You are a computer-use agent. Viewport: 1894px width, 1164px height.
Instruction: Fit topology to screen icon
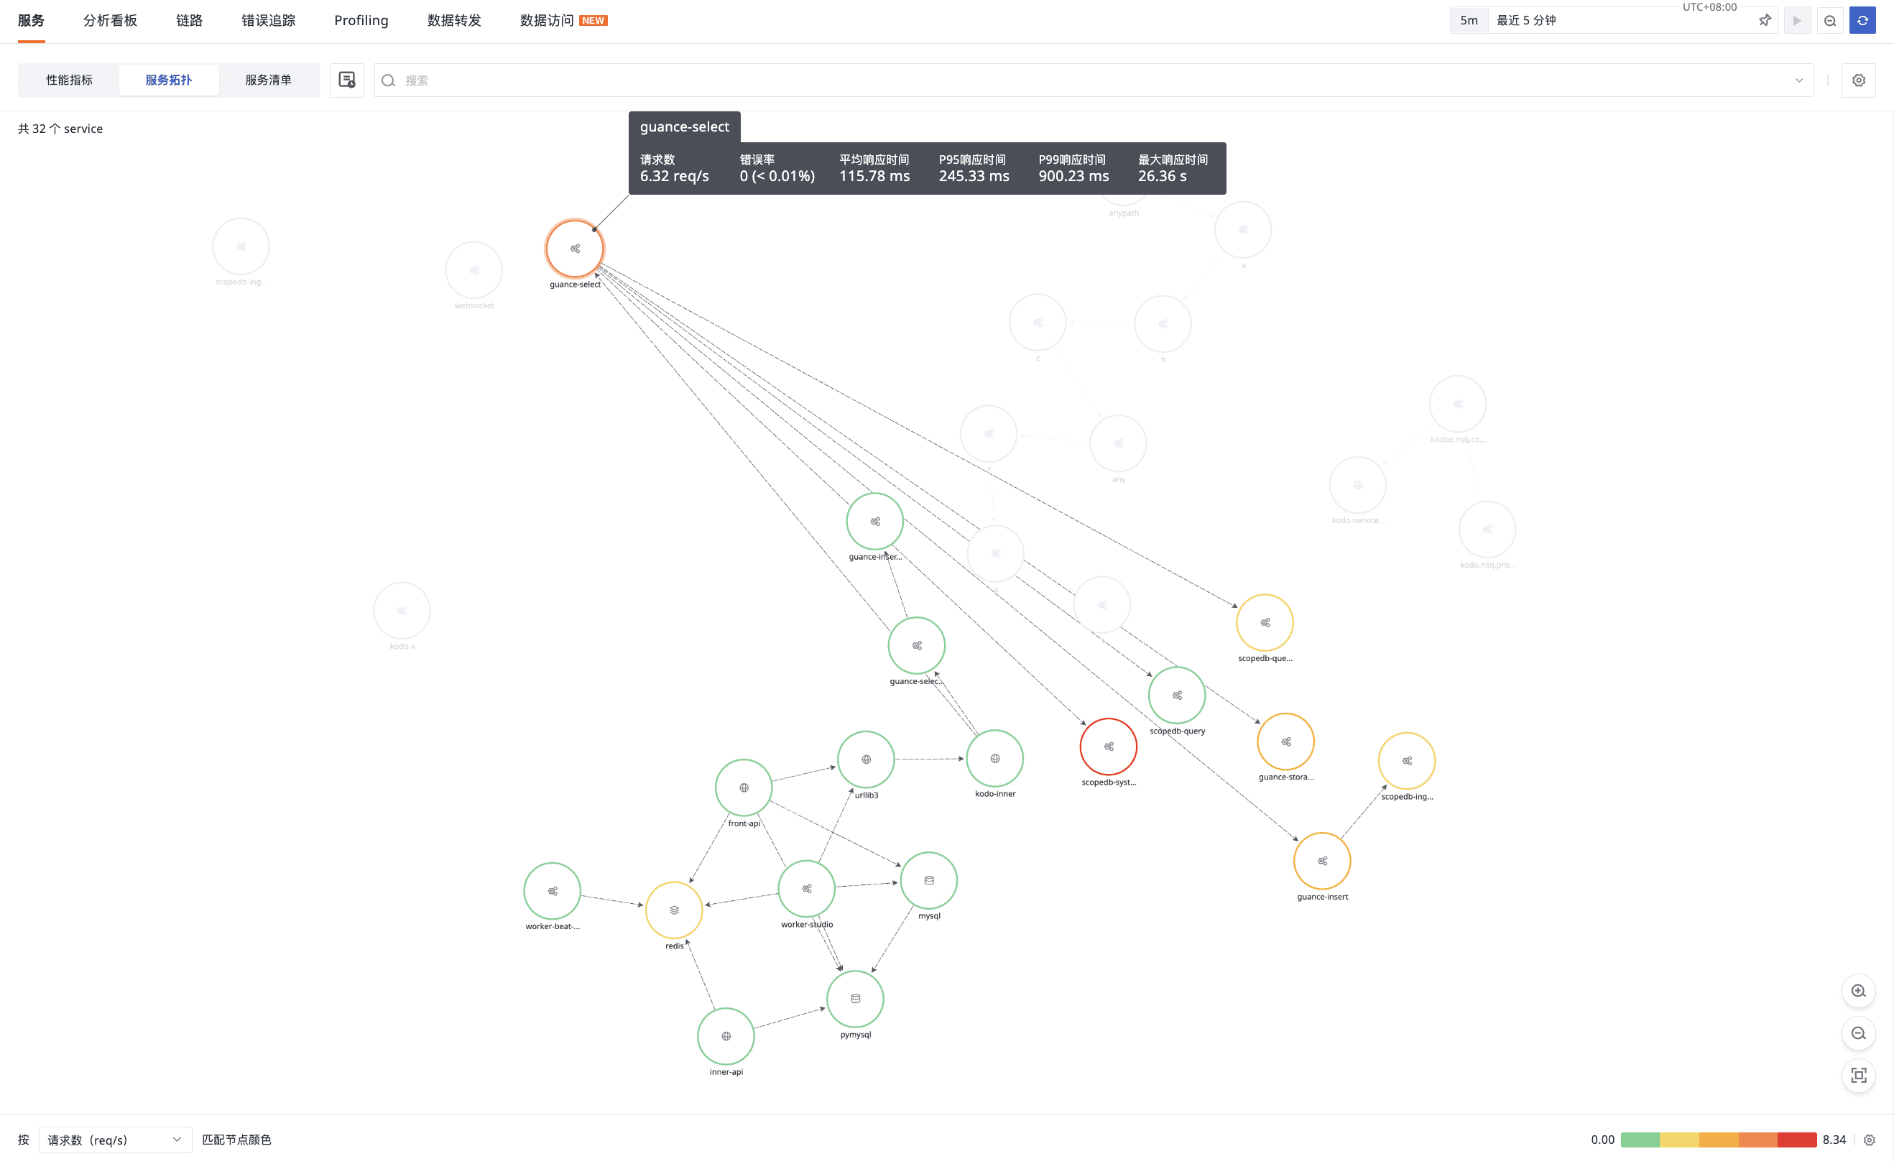(1858, 1076)
